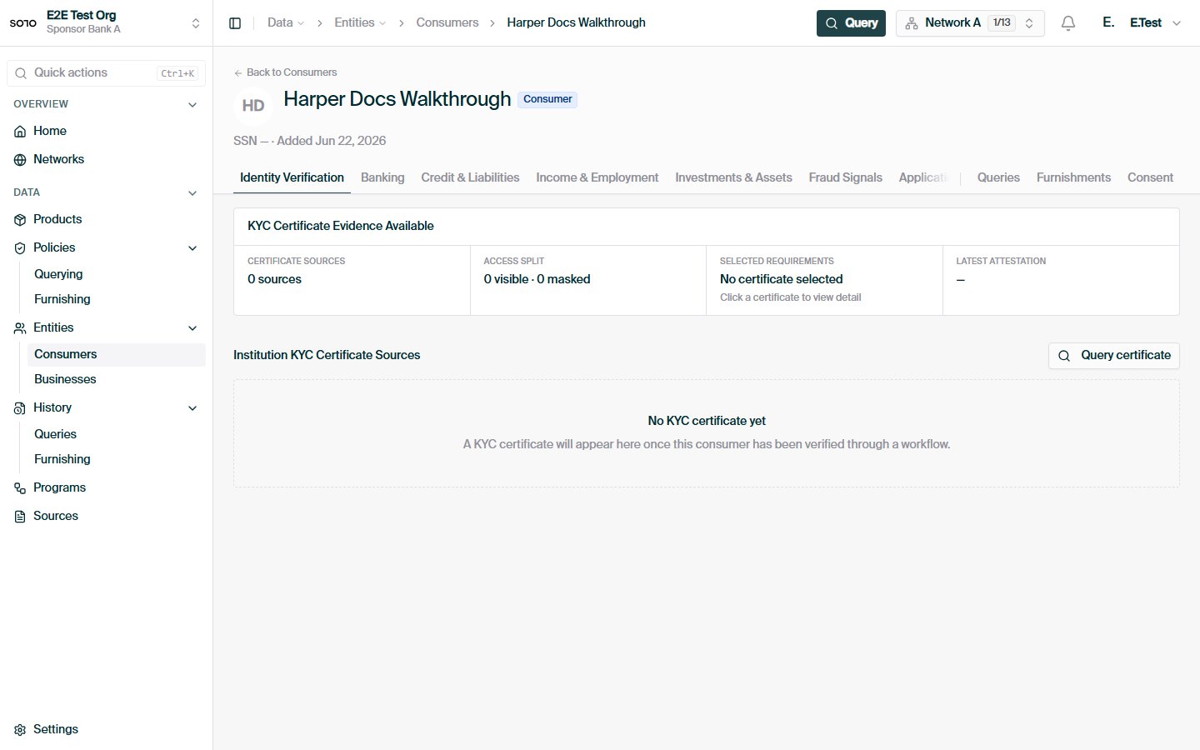
Task: Open the organization switcher chevrons
Action: (196, 23)
